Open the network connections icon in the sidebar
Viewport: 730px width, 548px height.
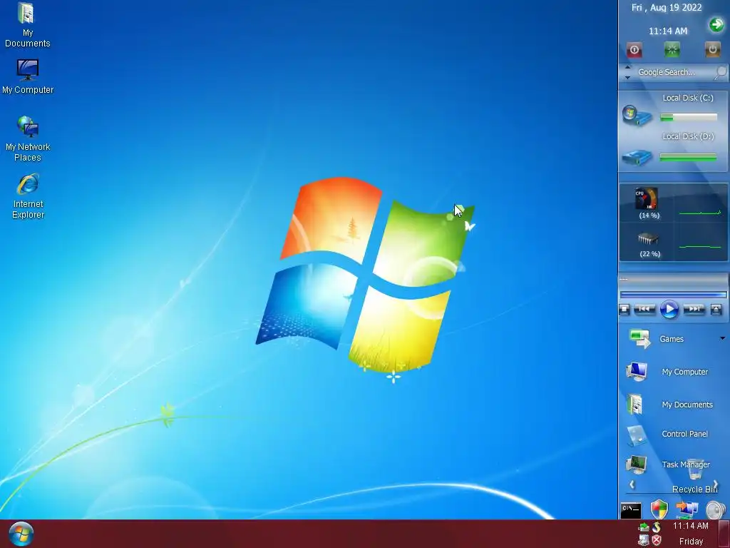[x=687, y=509]
